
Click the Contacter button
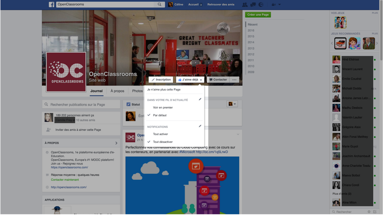pyautogui.click(x=218, y=80)
